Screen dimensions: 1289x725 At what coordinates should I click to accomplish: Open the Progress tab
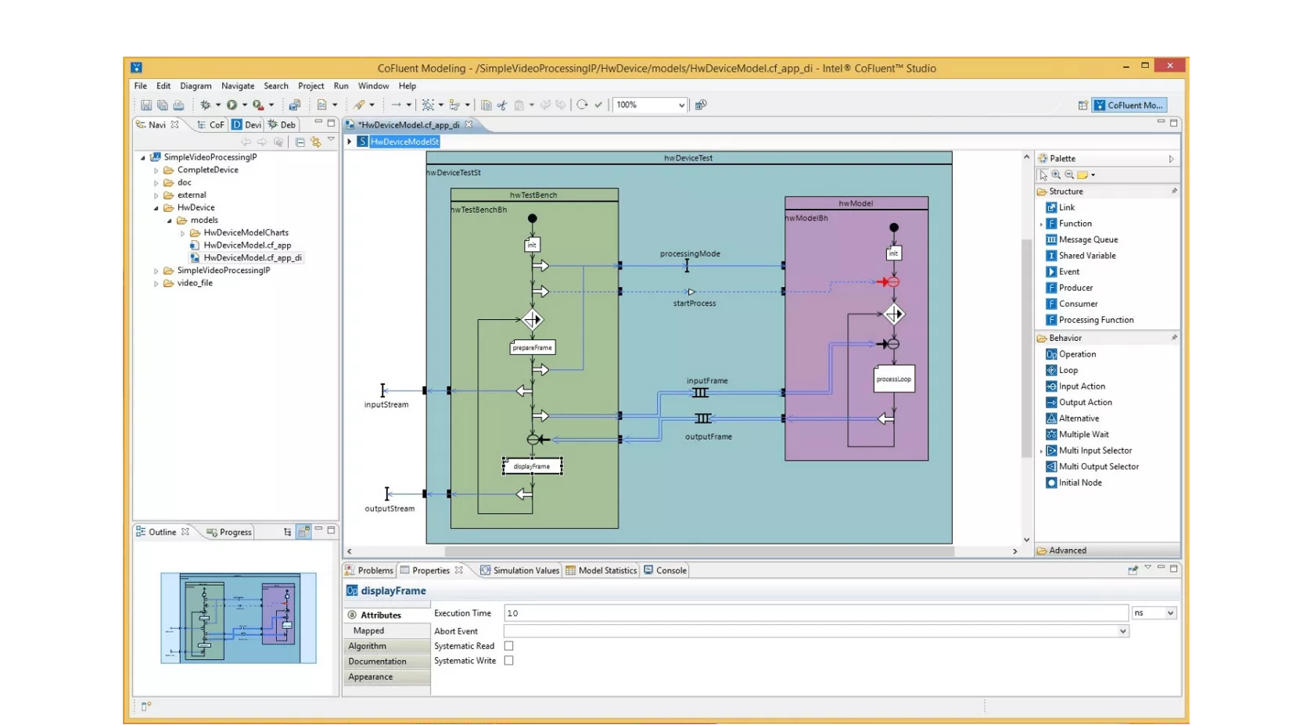tap(229, 532)
